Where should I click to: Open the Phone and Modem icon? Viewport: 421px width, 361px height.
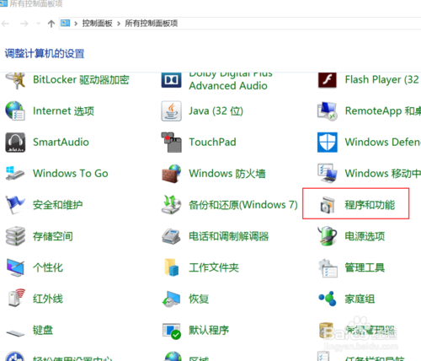171,236
